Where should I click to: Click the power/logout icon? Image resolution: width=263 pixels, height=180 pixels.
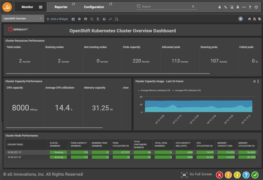(256, 7)
